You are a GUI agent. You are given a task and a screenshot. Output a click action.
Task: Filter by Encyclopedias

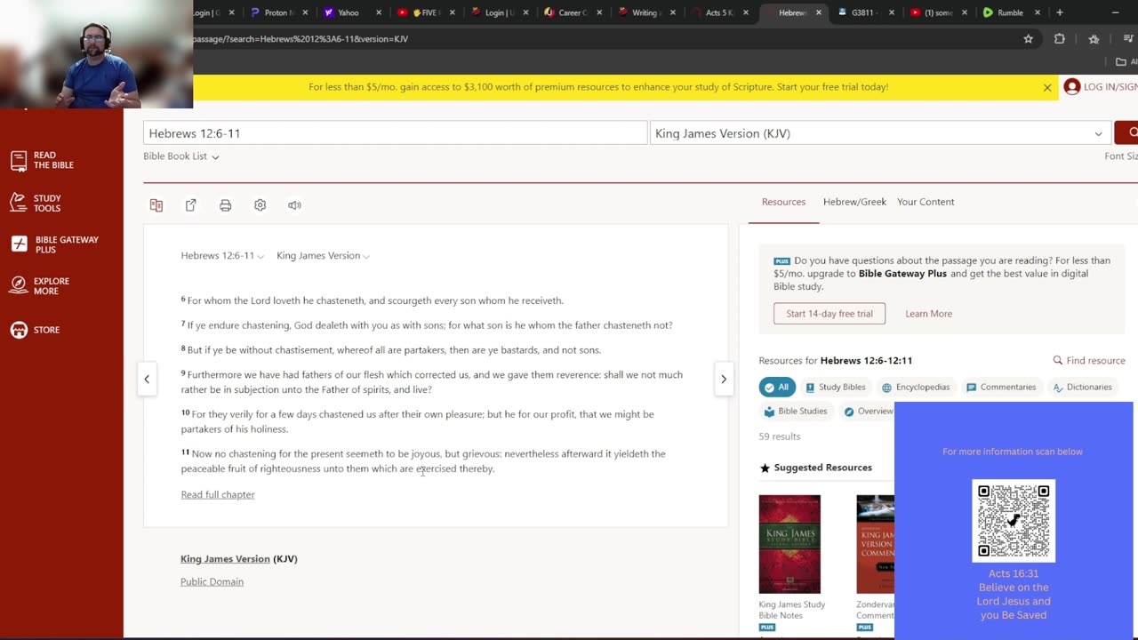tap(915, 388)
